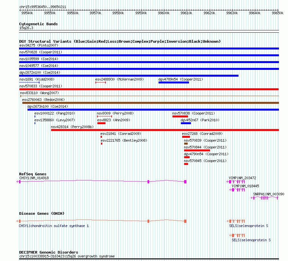
Task: Click the nsv570845 (Cooper2011) label
Action: tap(205, 161)
